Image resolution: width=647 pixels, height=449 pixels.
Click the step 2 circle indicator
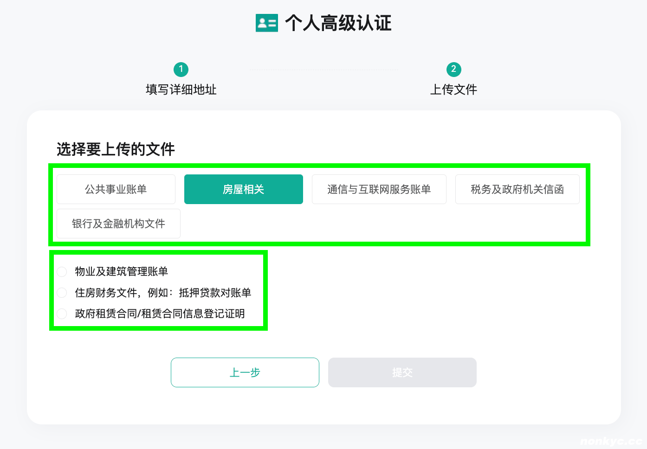[453, 70]
